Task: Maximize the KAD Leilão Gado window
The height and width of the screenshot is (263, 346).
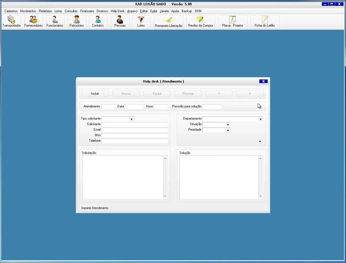Action: pyautogui.click(x=332, y=4)
